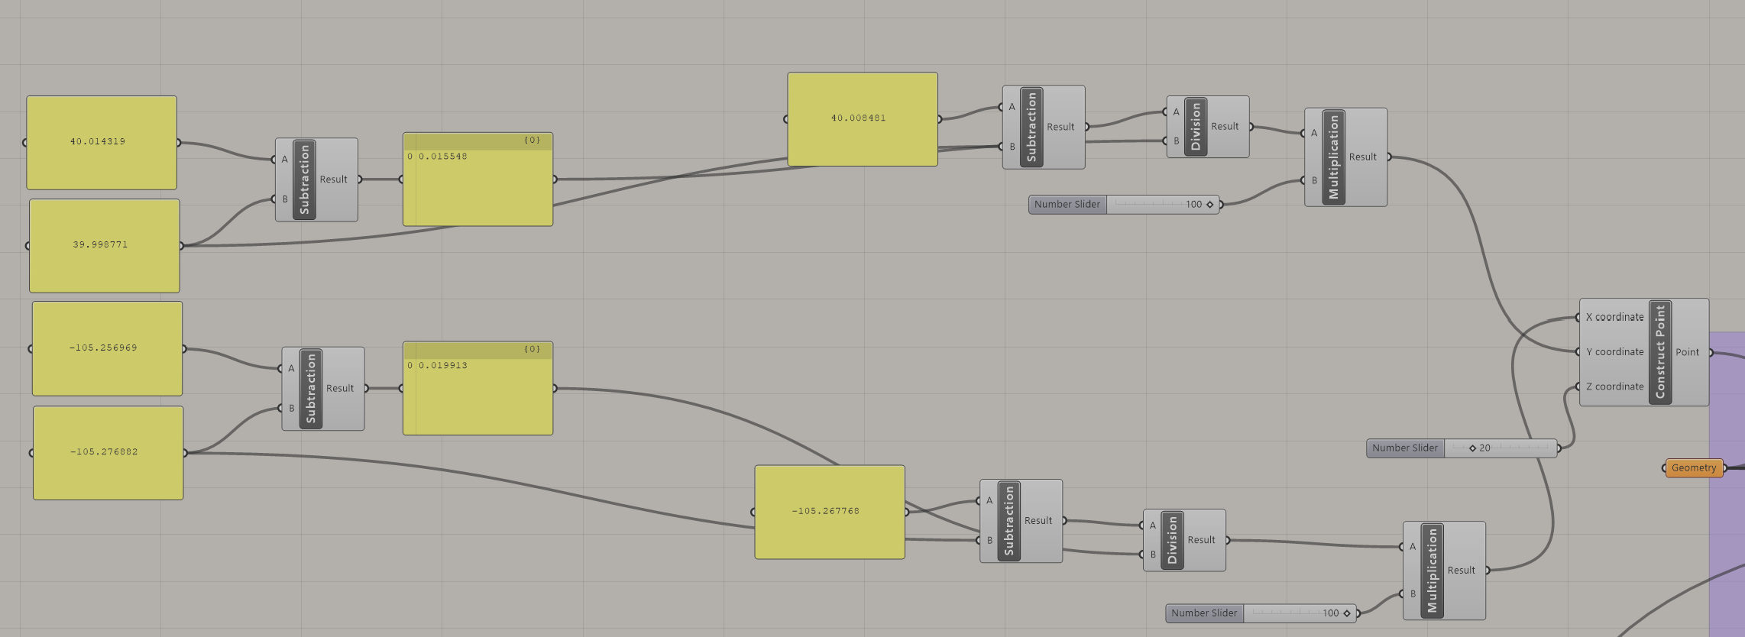Screen dimensions: 1745x637
Task: Select the result panel showing 0.015548
Action: 478,179
